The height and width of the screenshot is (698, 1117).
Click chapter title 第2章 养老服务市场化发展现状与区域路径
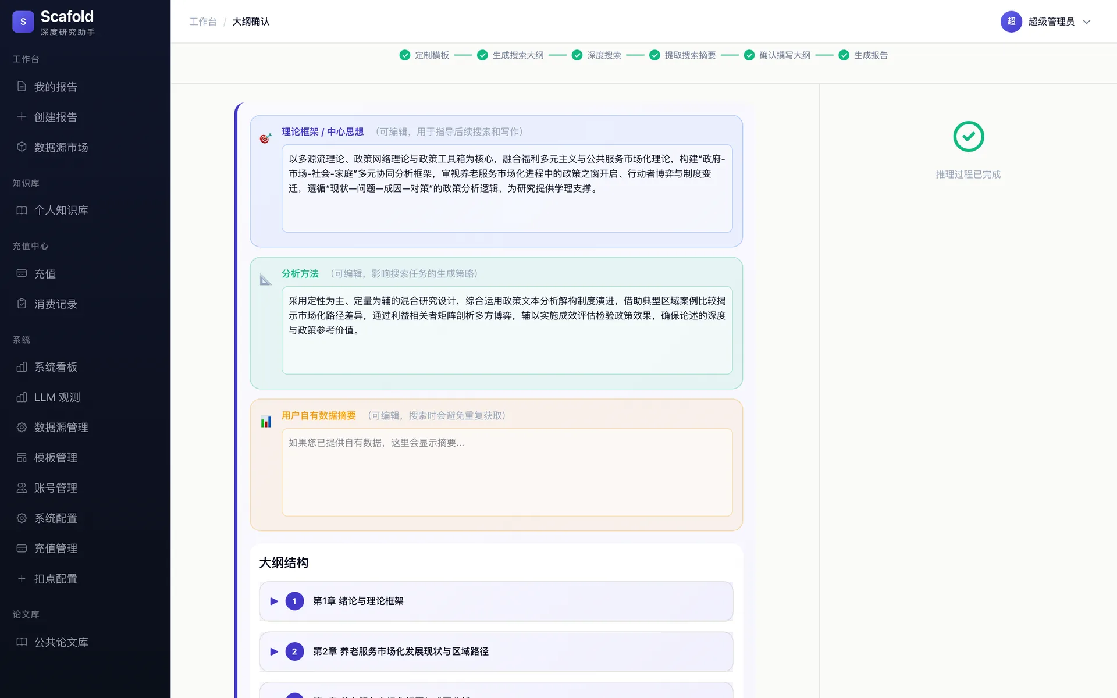(401, 651)
